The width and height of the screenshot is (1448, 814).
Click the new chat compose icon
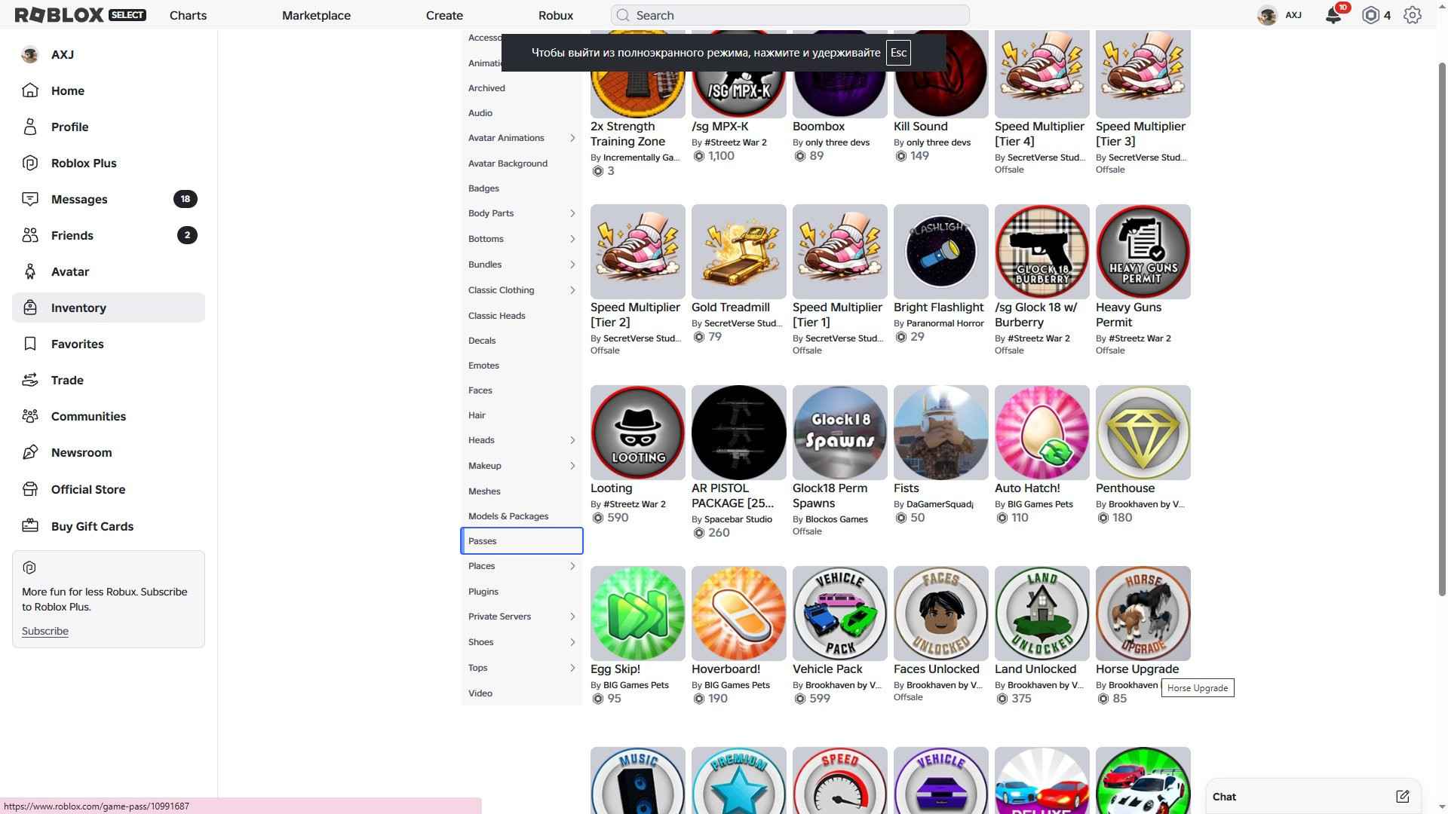click(1402, 797)
